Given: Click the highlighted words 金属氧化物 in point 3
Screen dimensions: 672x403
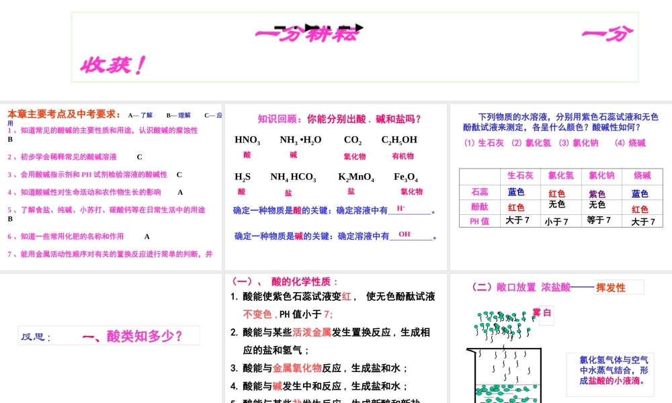Looking at the screenshot, I should (297, 368).
